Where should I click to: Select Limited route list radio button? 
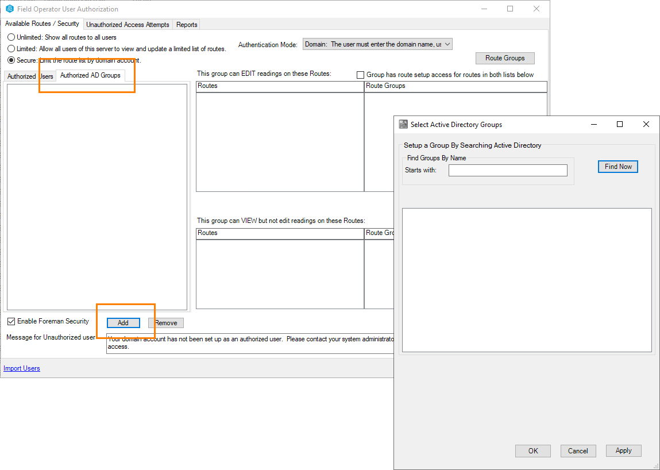click(x=11, y=49)
